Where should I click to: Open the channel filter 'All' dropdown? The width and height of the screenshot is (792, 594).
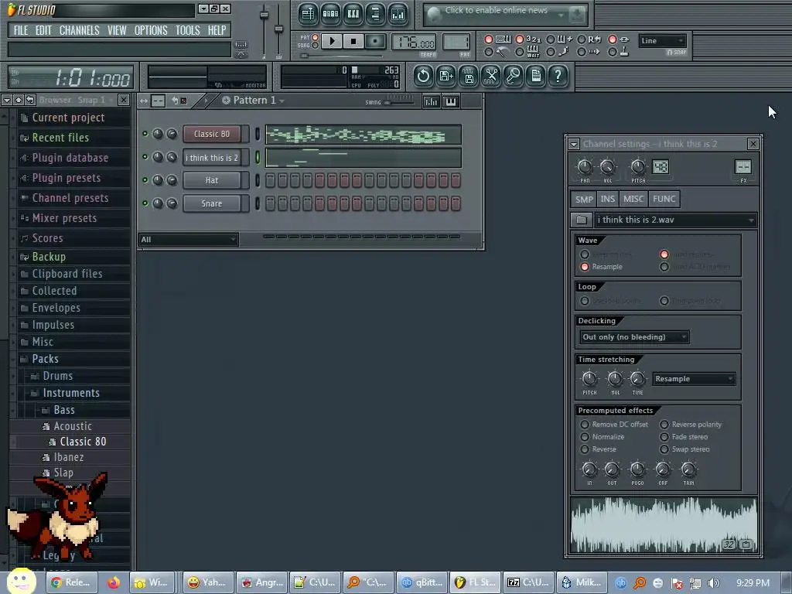click(x=188, y=240)
